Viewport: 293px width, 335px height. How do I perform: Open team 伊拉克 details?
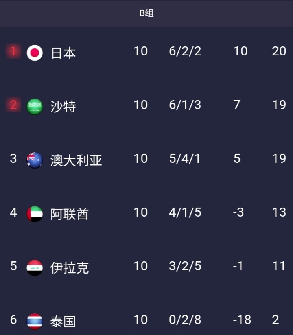click(70, 268)
